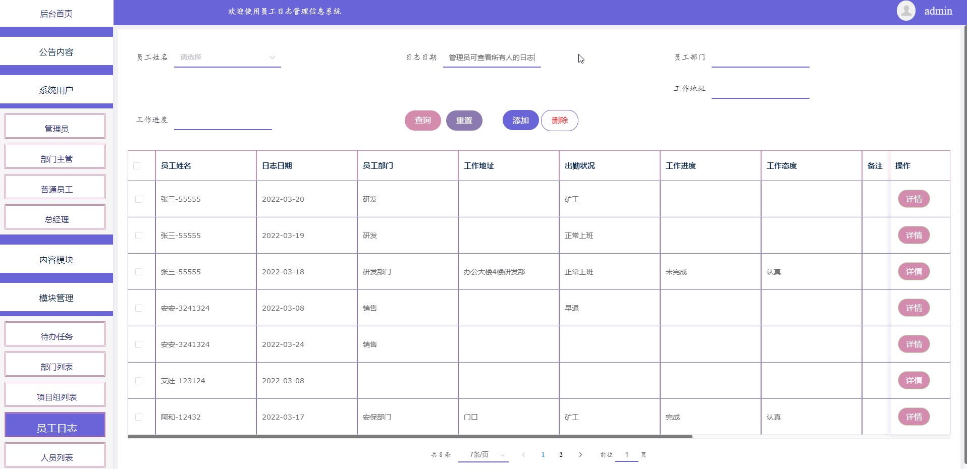Check the row for 艾娃-123124
967x469 pixels.
139,381
